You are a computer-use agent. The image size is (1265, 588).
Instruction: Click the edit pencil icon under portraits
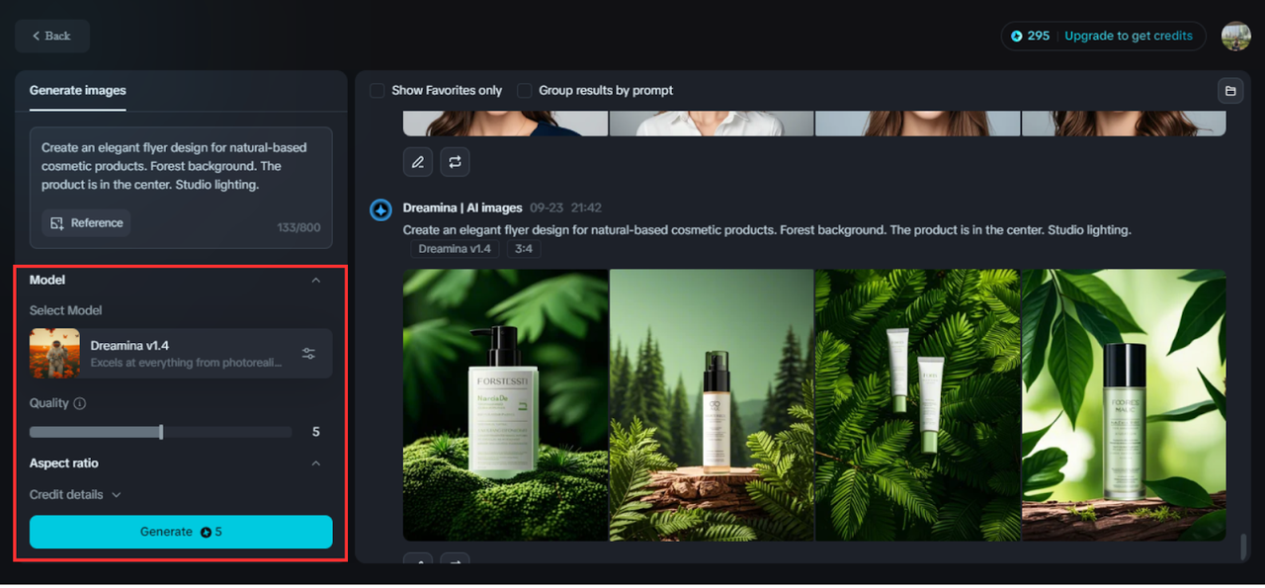[x=418, y=162]
